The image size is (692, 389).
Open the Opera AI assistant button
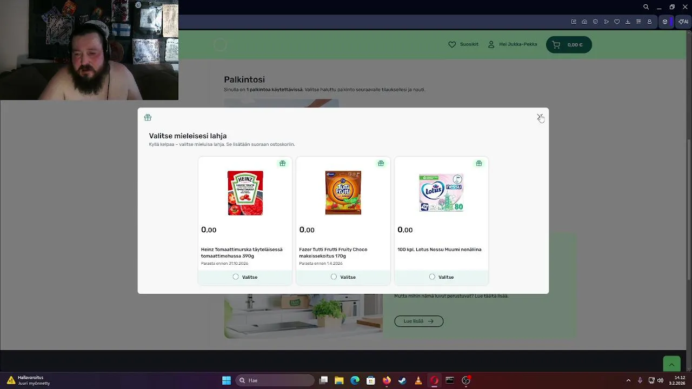tap(683, 22)
